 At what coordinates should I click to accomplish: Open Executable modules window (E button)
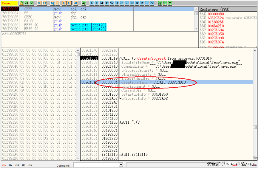(97, 3)
